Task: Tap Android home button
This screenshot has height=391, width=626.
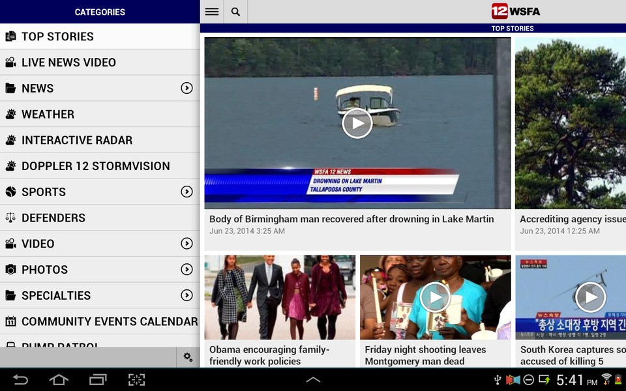Action: 59,379
